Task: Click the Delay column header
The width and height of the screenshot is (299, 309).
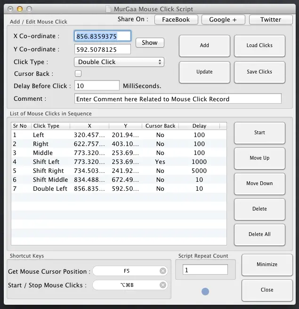Action: point(199,126)
